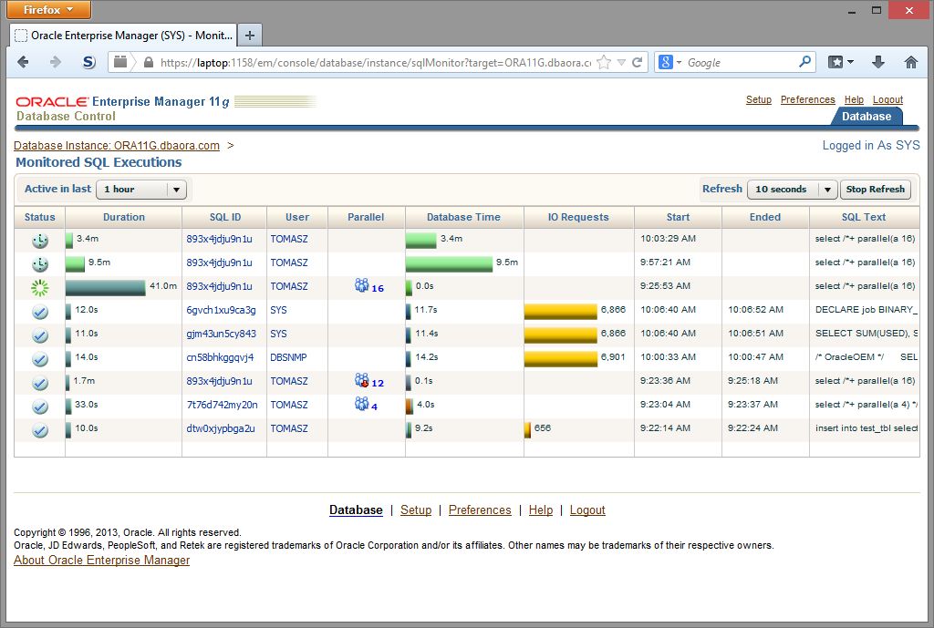The height and width of the screenshot is (628, 934).
Task: Sort by the Start column header
Action: point(678,217)
